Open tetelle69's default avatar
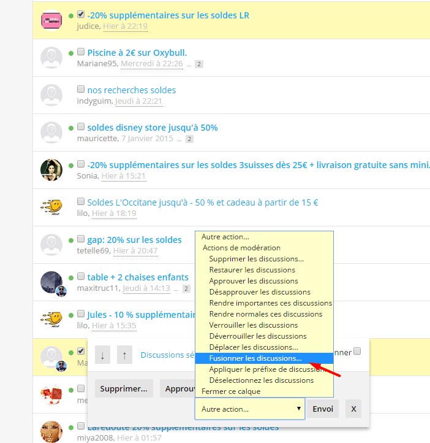 (51, 245)
